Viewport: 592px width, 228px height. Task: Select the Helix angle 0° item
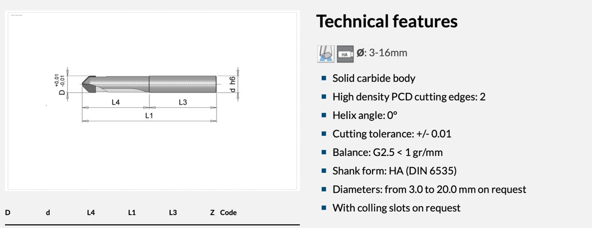[365, 115]
